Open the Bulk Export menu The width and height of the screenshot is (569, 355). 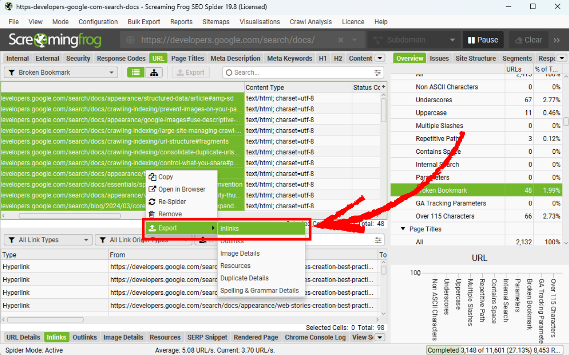144,22
